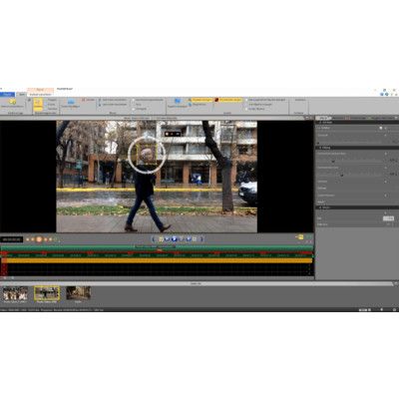Click the yellow icon right above the timeline end

click(300, 237)
